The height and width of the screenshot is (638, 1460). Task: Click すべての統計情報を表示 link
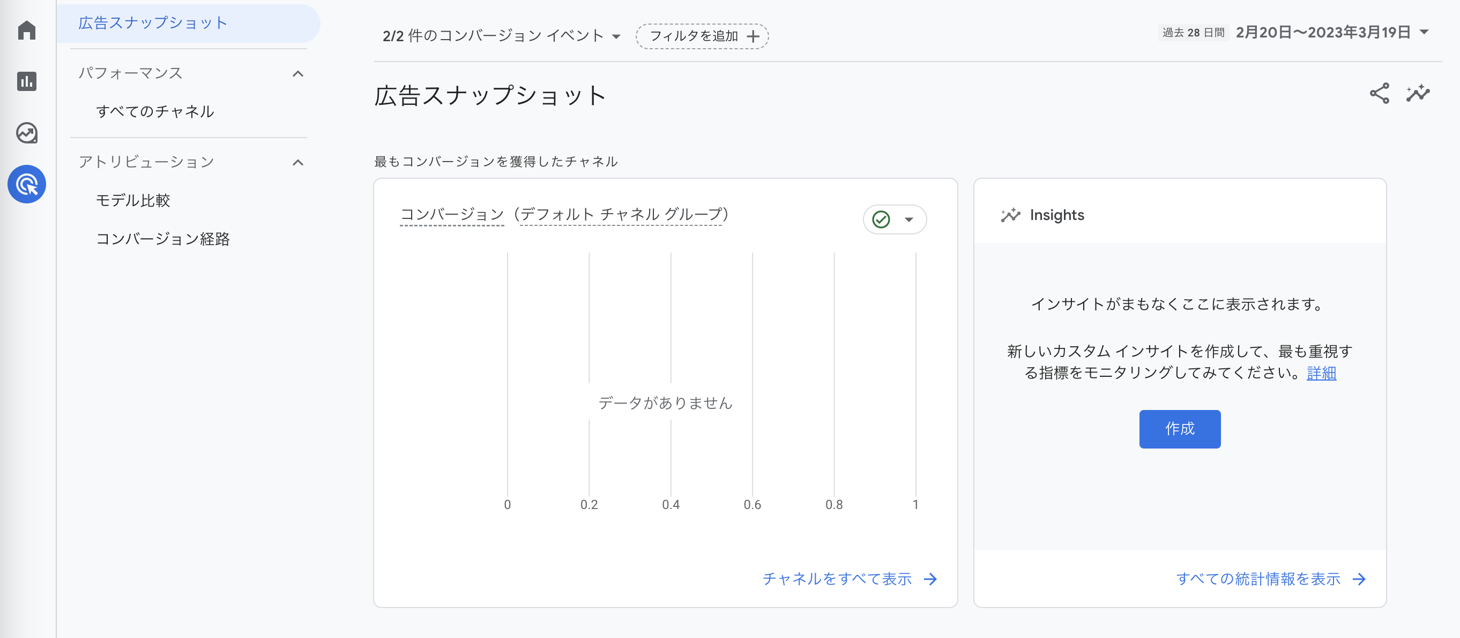[x=1258, y=579]
